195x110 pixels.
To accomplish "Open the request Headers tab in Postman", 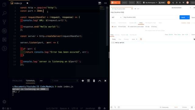I will [133, 23].
